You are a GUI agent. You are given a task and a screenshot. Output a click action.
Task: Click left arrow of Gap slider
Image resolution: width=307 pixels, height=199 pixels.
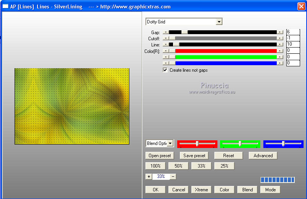(x=166, y=32)
